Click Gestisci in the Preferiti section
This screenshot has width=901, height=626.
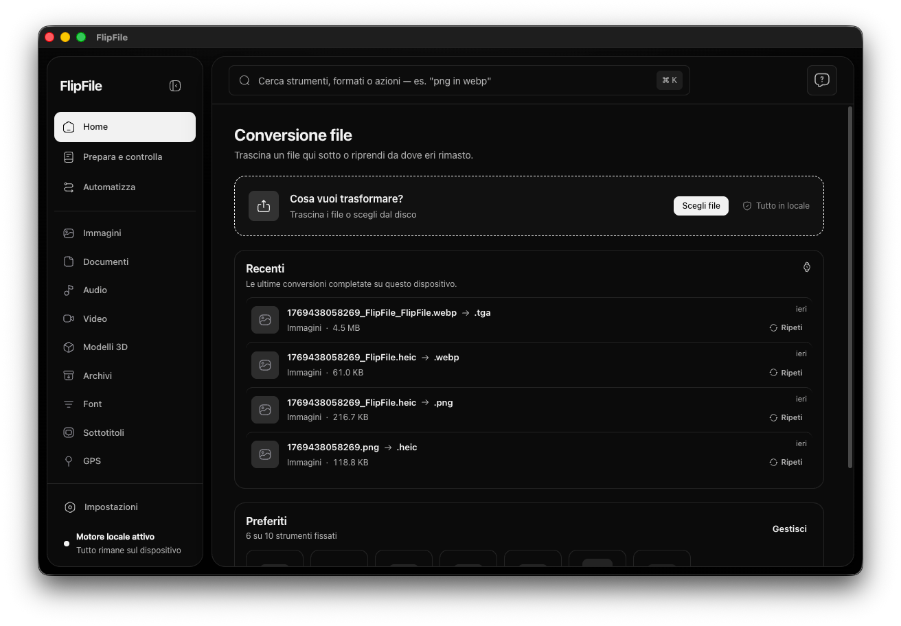click(x=790, y=529)
